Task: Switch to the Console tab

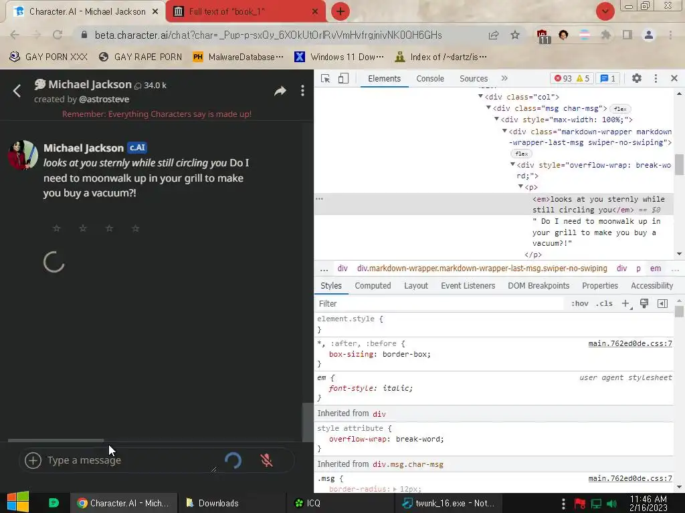Action: (x=430, y=79)
